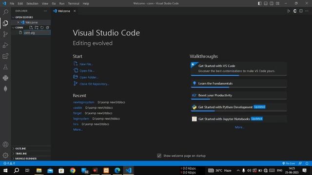The image size is (312, 175).
Task: Open the preview icon beside the run button
Action: coord(294,11)
